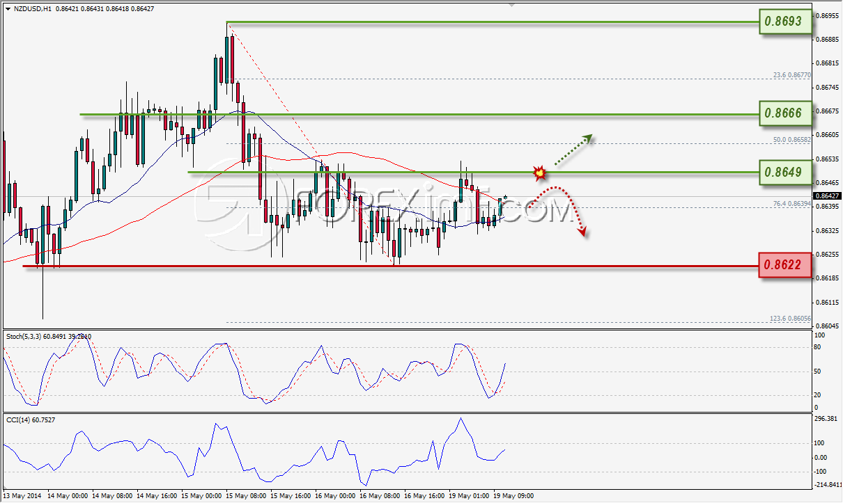Click the Fibonacci 76.4 level label
Viewport: 843px width, 503px height.
coord(793,203)
